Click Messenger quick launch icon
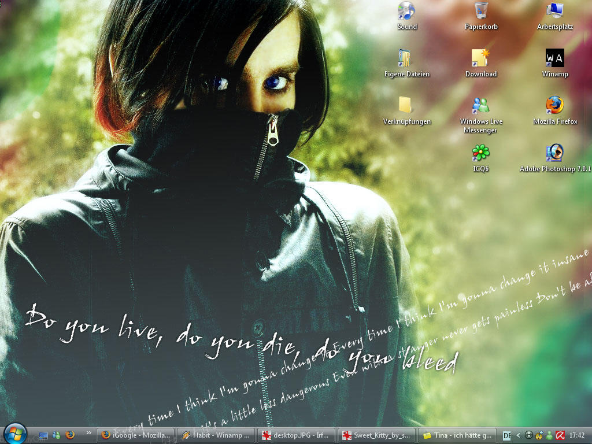The image size is (592, 444). pos(56,435)
